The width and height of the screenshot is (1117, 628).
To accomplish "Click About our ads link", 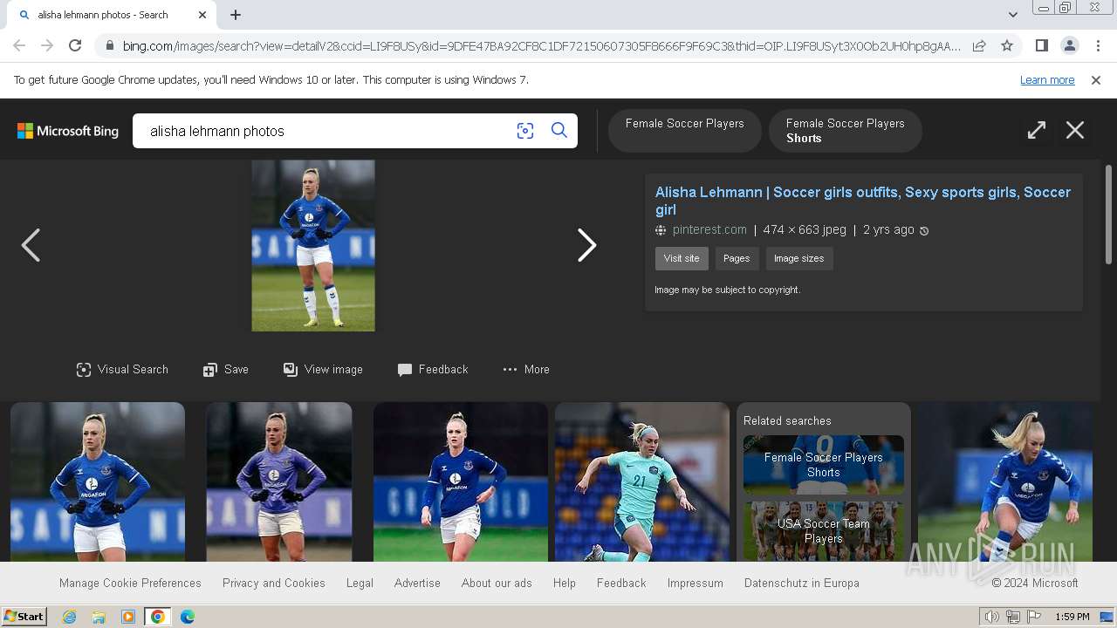I will click(x=497, y=583).
